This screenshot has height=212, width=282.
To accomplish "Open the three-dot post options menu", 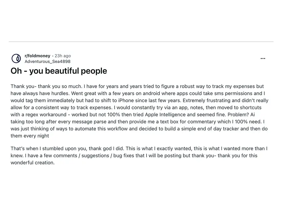I will [x=263, y=59].
